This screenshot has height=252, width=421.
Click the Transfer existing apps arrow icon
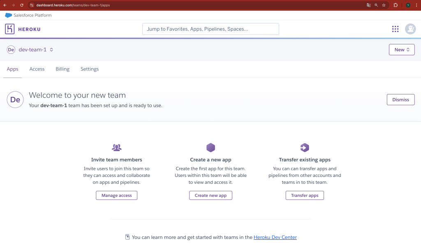[305, 148]
